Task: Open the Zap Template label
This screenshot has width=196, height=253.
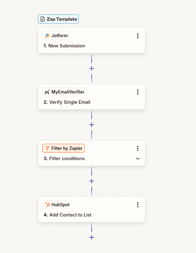Action: click(x=58, y=19)
